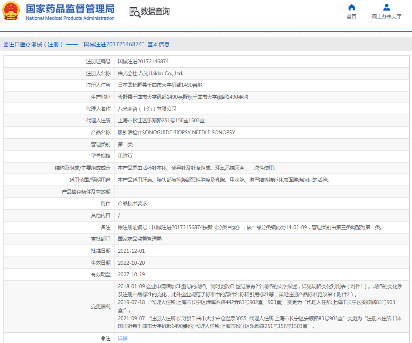Click the 管理类别 field label
Image resolution: width=412 pixels, height=343 pixels.
point(100,144)
